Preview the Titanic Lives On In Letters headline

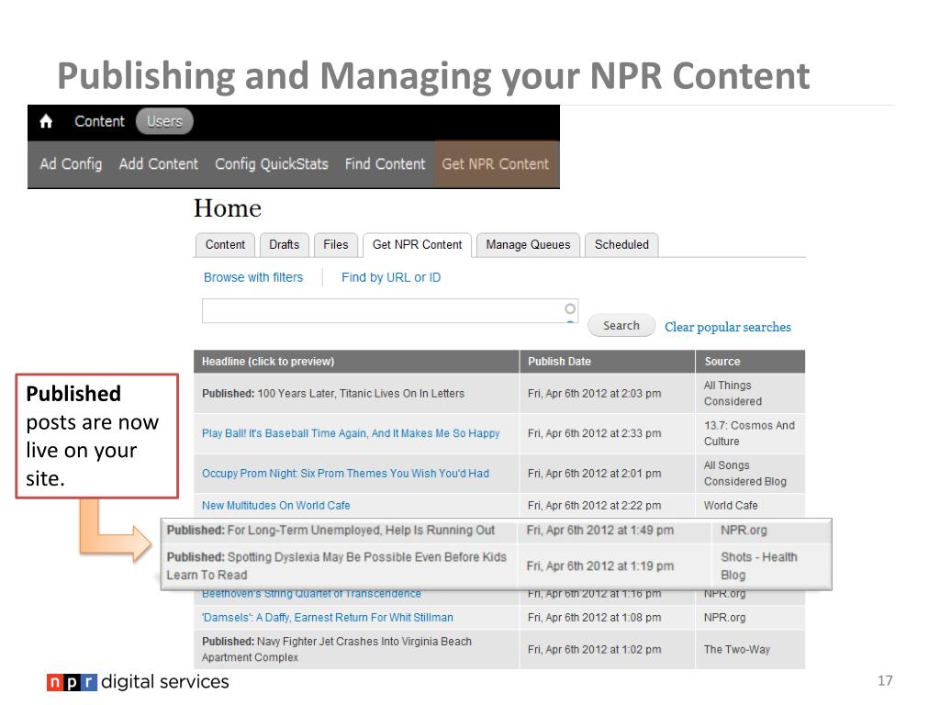[x=333, y=394]
